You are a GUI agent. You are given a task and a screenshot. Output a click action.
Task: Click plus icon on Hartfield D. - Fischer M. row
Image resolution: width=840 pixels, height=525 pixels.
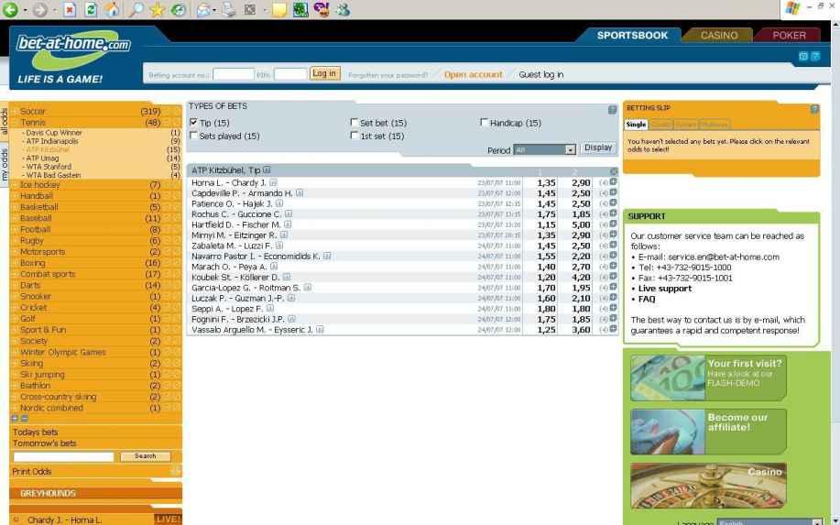click(613, 224)
